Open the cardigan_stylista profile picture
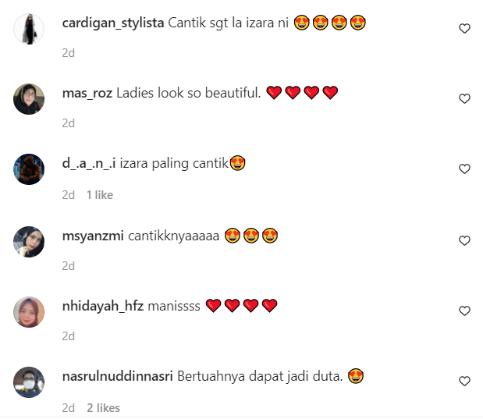483x419 pixels. pyautogui.click(x=29, y=29)
